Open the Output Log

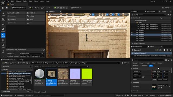pyautogui.click(x=19, y=95)
